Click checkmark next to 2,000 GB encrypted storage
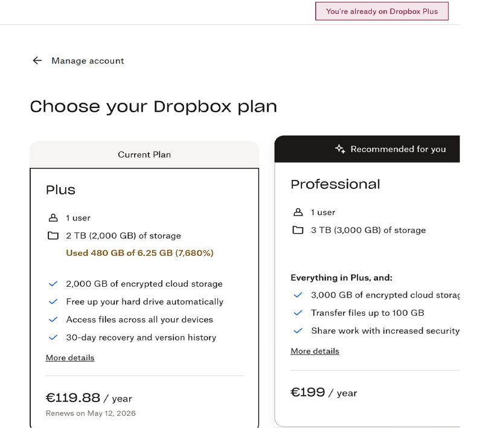 click(53, 284)
